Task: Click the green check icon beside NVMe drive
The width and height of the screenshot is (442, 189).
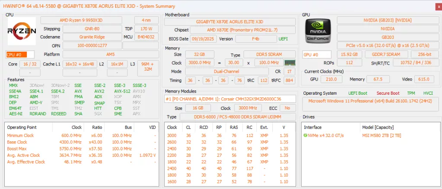Action: [305, 136]
